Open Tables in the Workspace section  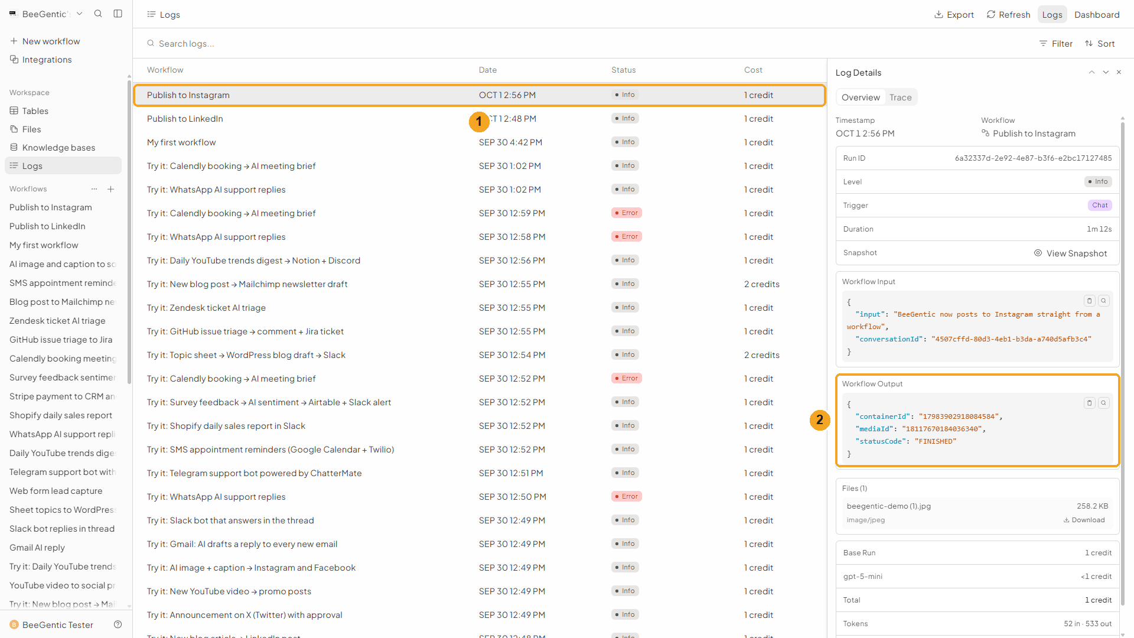click(63, 111)
